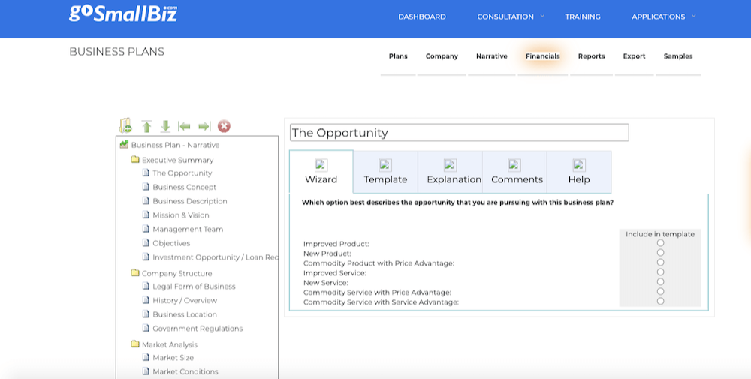The image size is (751, 379).
Task: Choose Commodity Service with Price Advantage radio
Action: pos(660,291)
